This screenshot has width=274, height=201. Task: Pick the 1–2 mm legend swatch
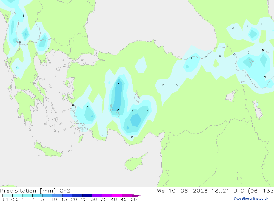pos(27,196)
